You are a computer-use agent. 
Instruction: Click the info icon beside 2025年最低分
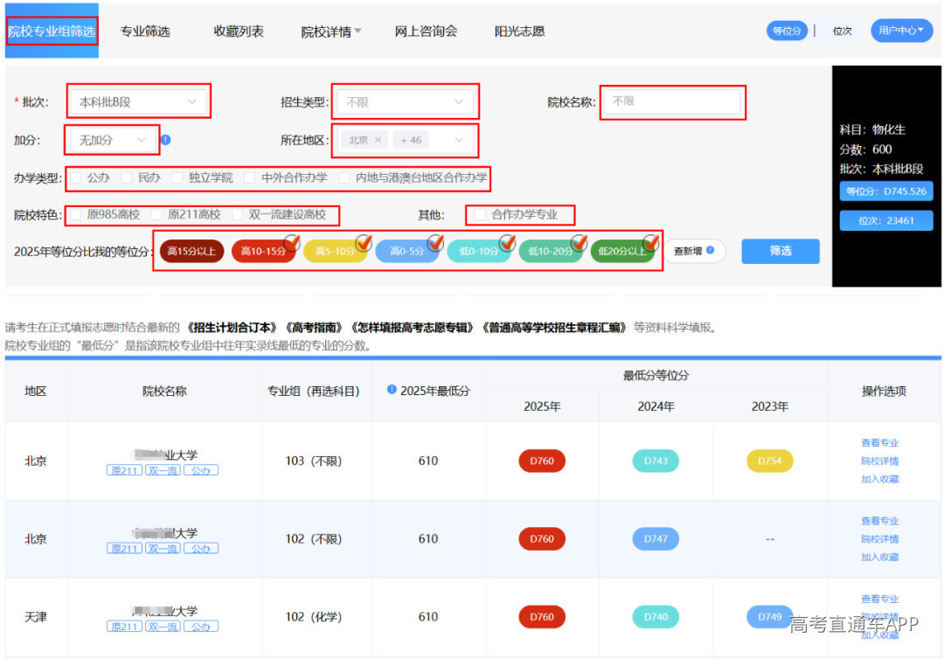(392, 390)
